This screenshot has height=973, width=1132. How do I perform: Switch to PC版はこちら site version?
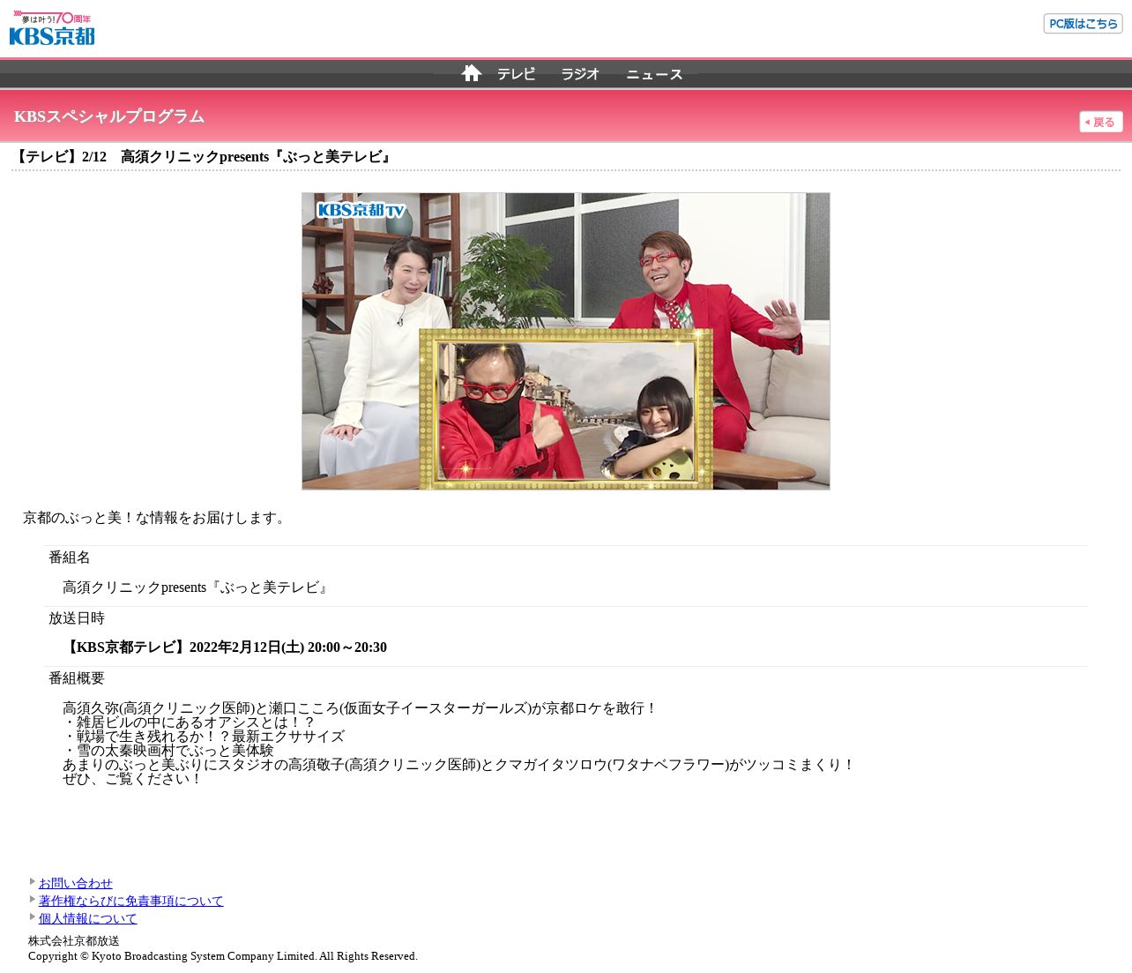(1083, 24)
